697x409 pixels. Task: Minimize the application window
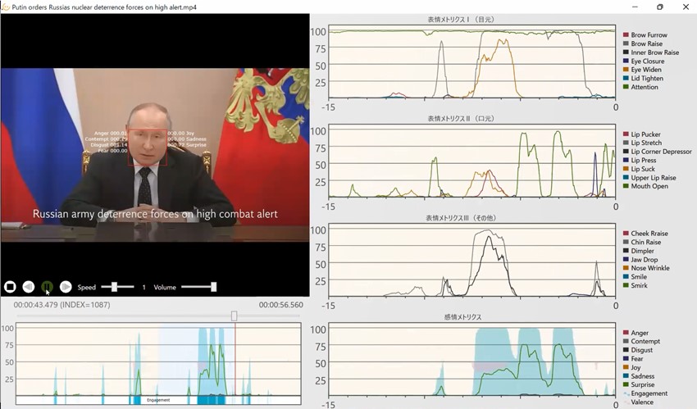tap(635, 7)
